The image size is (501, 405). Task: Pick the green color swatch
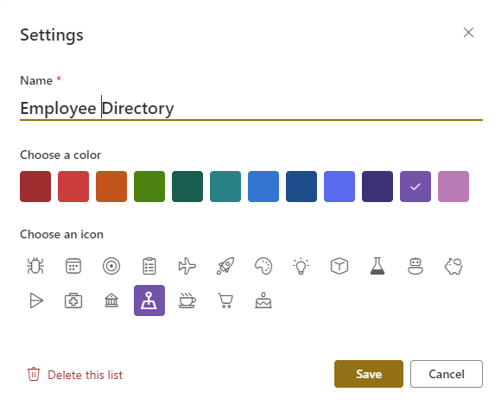(x=149, y=187)
